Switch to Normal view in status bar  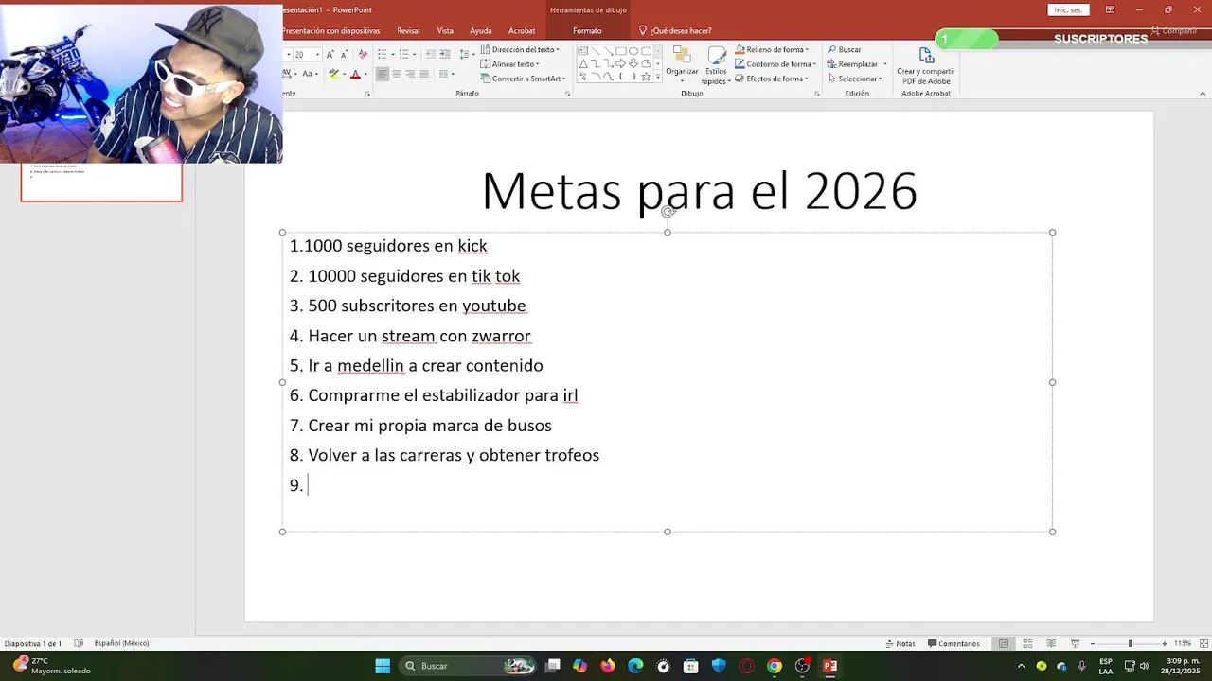pos(1003,643)
